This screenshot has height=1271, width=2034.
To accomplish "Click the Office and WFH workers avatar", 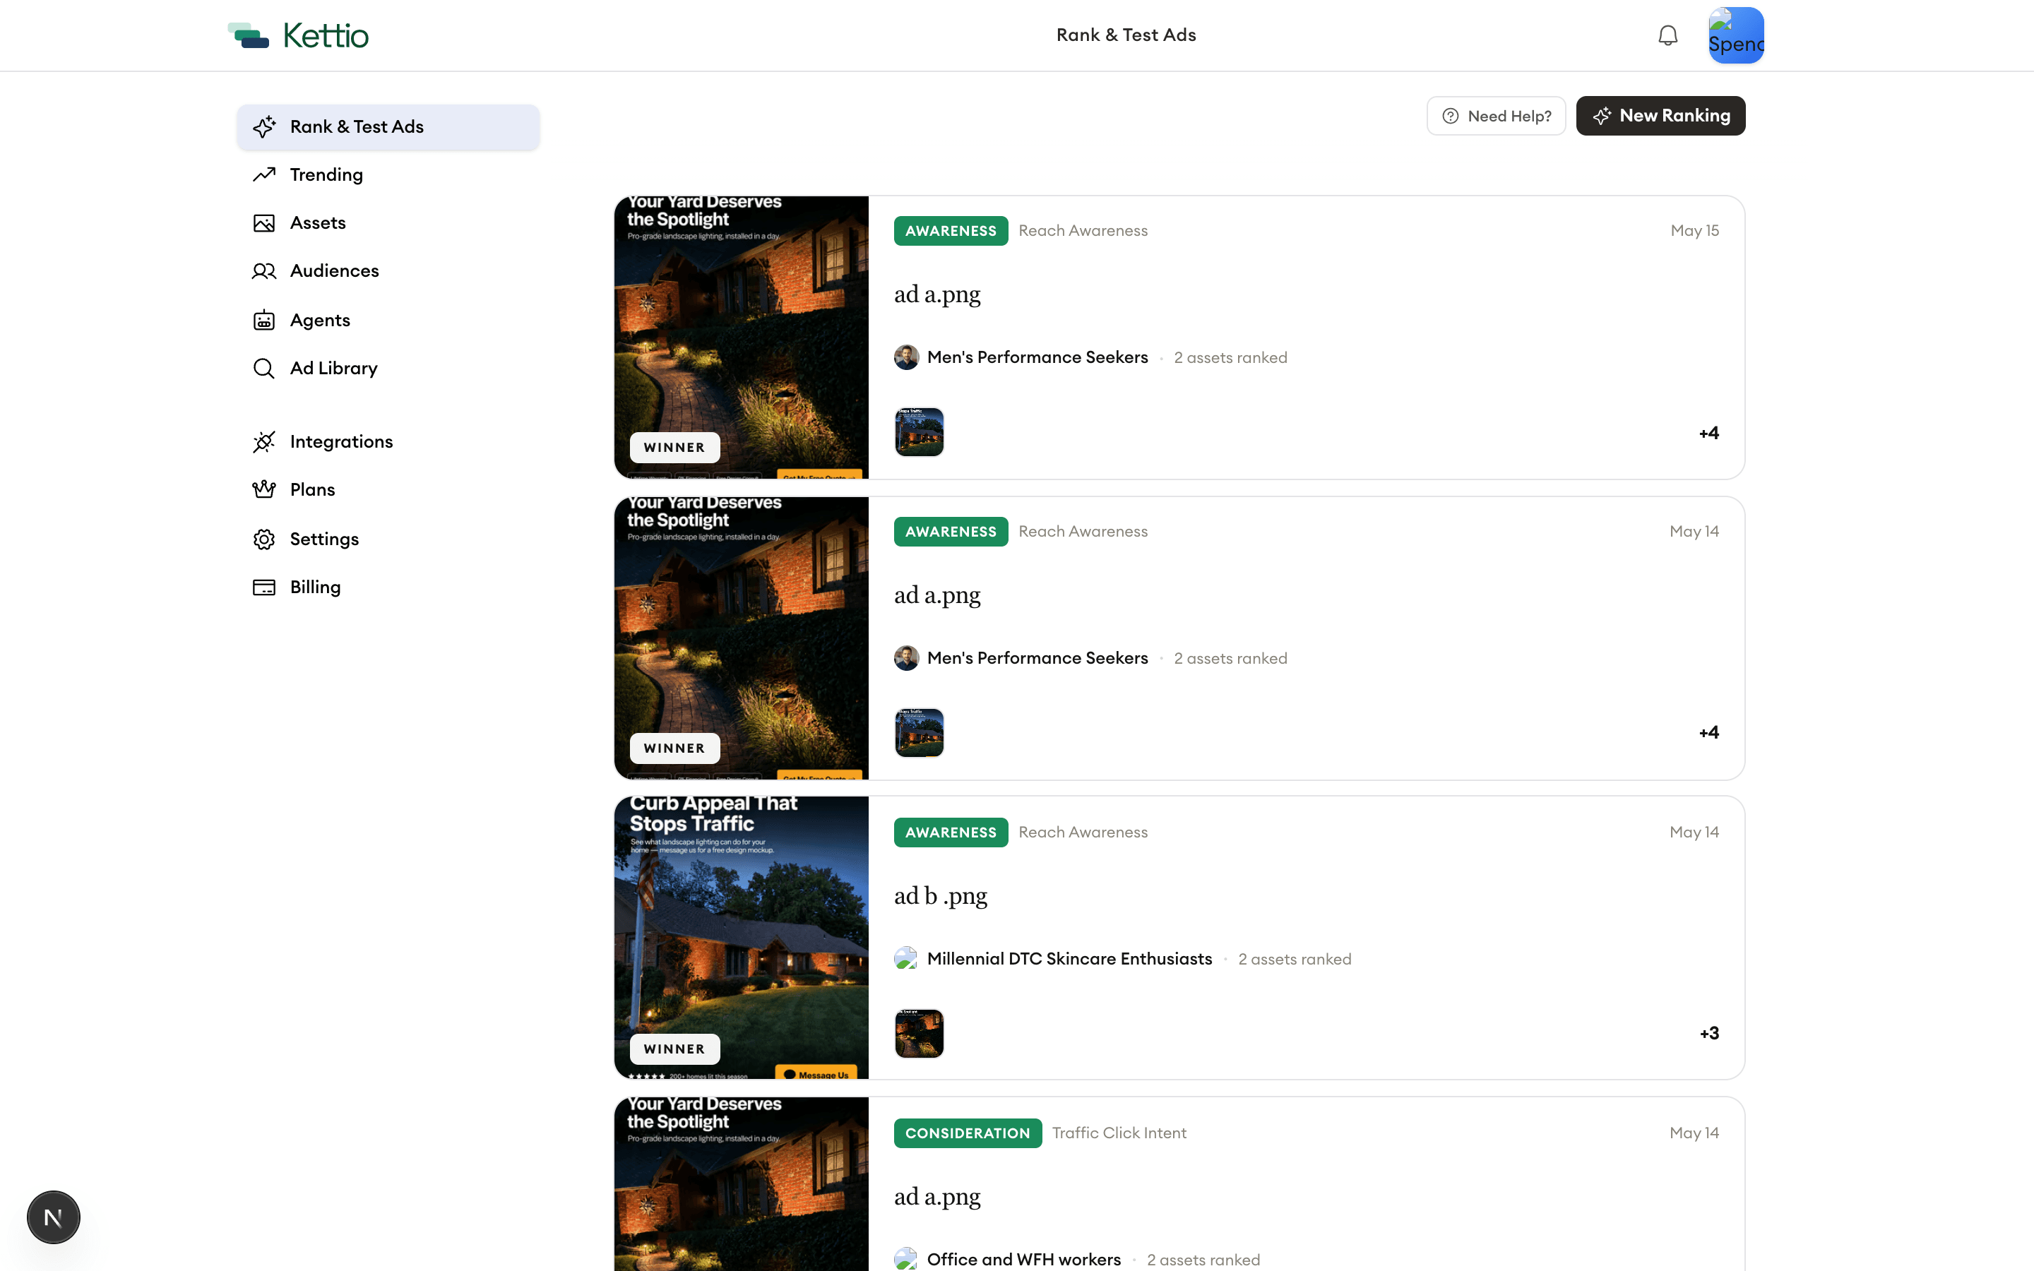I will point(906,1259).
